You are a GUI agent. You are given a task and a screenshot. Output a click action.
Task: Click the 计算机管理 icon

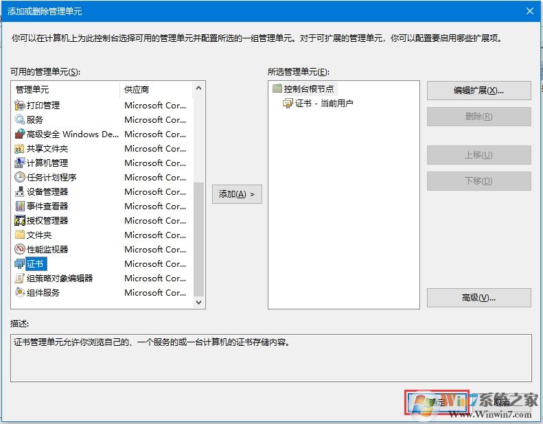coord(20,163)
